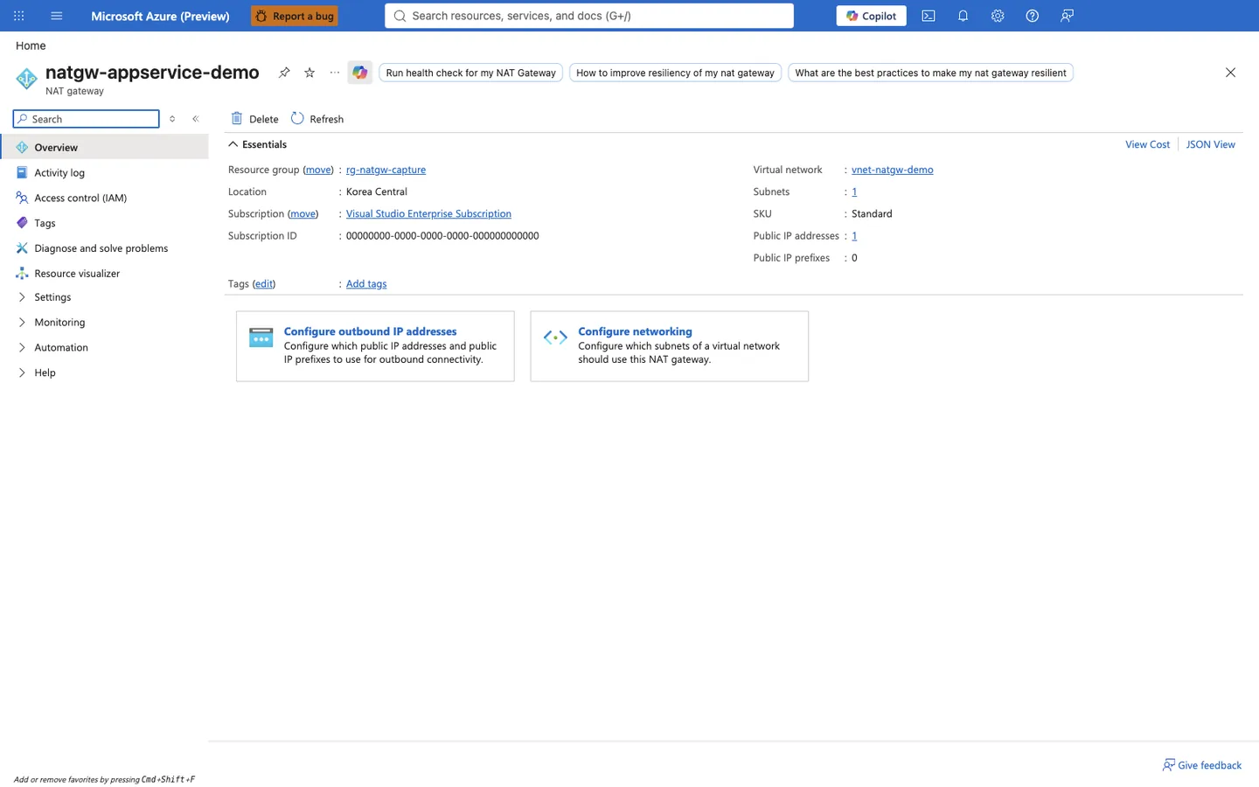Click Report a bug button
Screen dimensions: 1259x787
[295, 16]
